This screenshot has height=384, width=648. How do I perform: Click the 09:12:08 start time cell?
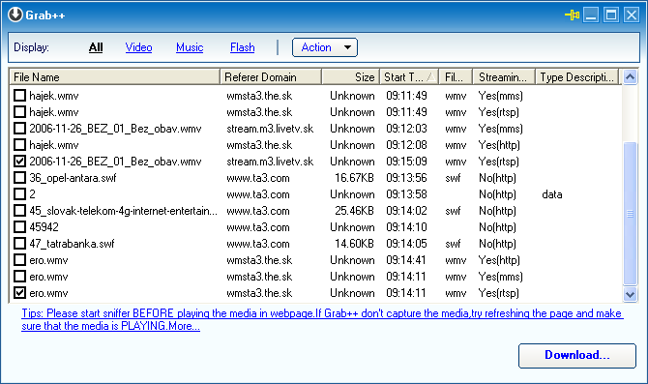pyautogui.click(x=406, y=145)
